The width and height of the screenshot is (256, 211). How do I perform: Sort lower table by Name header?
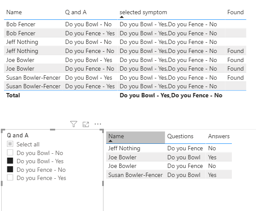point(116,136)
